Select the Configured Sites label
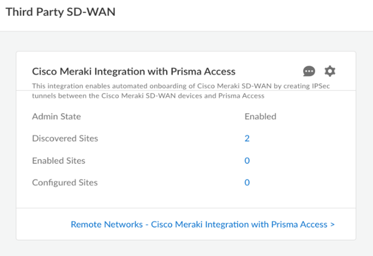The image size is (373, 256). pos(65,183)
